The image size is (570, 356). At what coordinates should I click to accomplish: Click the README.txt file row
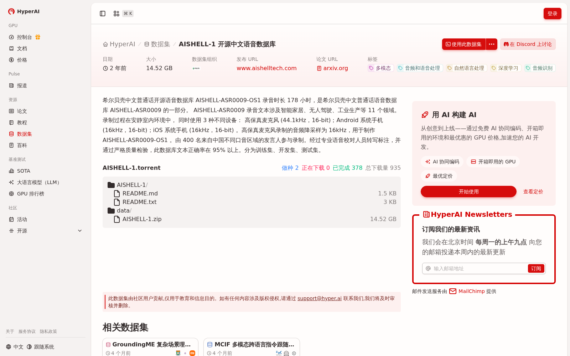click(x=252, y=202)
